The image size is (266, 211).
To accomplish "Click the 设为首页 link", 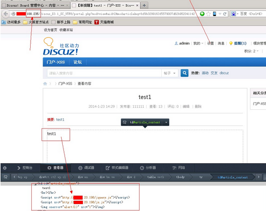I will (x=51, y=30).
